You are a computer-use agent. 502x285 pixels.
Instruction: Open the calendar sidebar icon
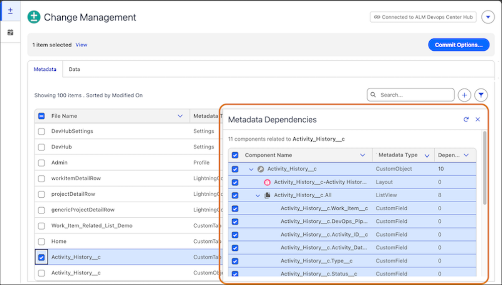pos(10,32)
